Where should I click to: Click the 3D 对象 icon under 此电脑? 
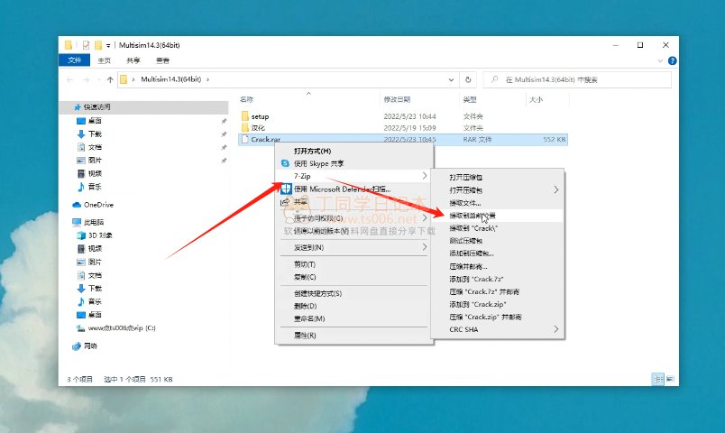81,235
